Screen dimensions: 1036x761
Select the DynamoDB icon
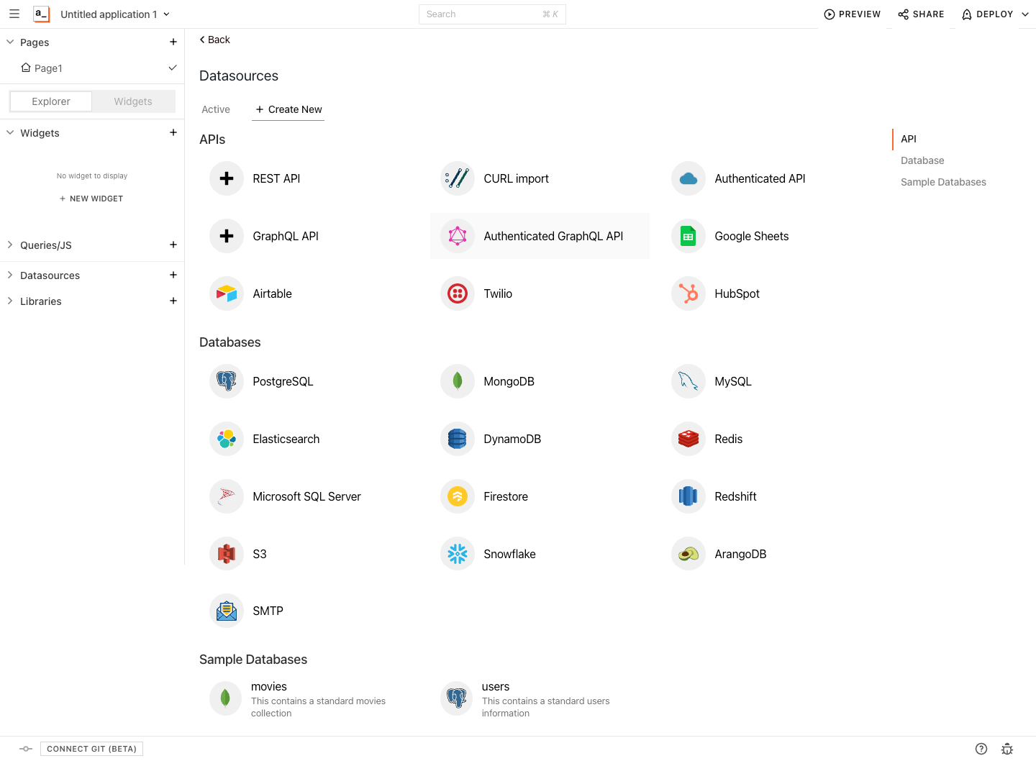[x=458, y=439]
